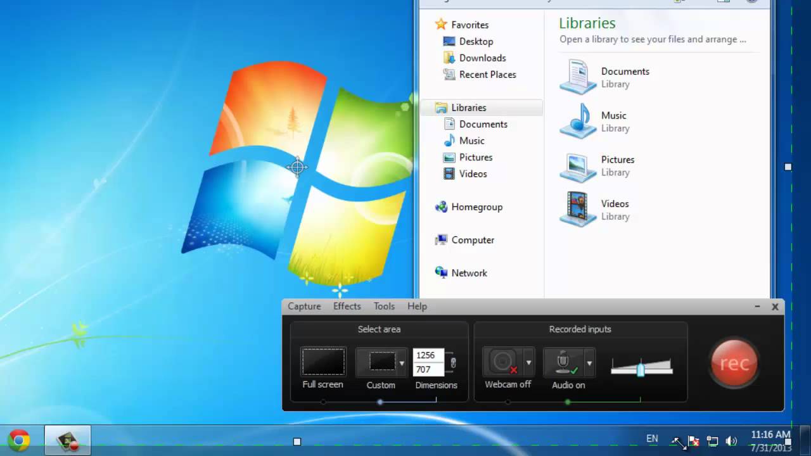Click the microphone icon in Recorded inputs

point(564,361)
